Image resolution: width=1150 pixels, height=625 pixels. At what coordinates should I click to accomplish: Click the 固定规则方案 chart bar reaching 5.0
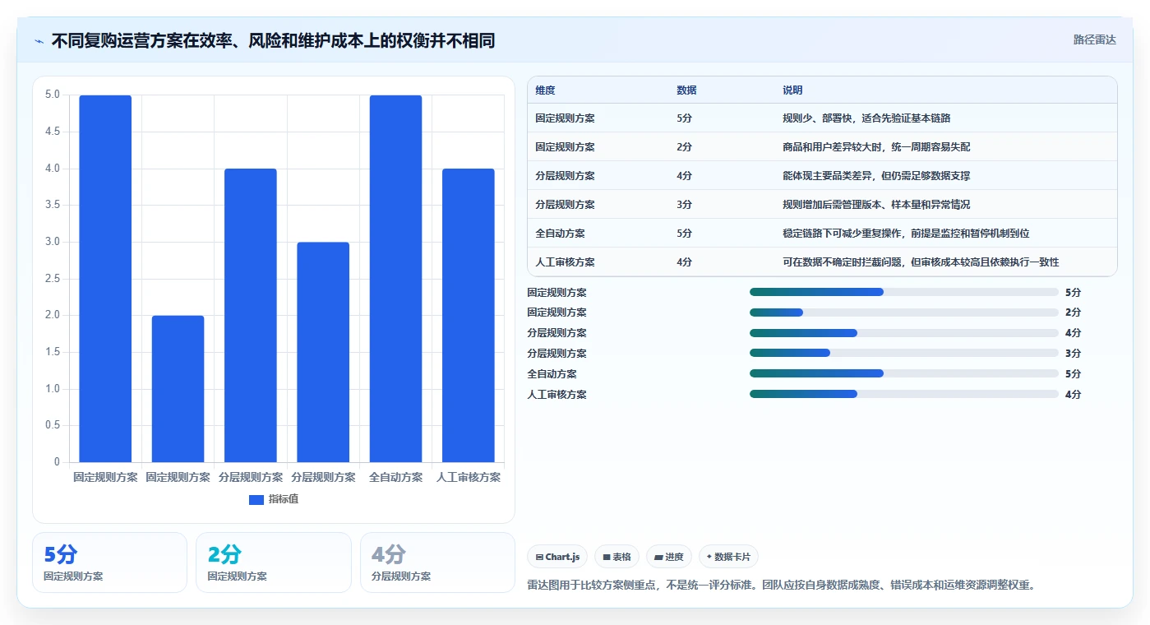point(105,279)
